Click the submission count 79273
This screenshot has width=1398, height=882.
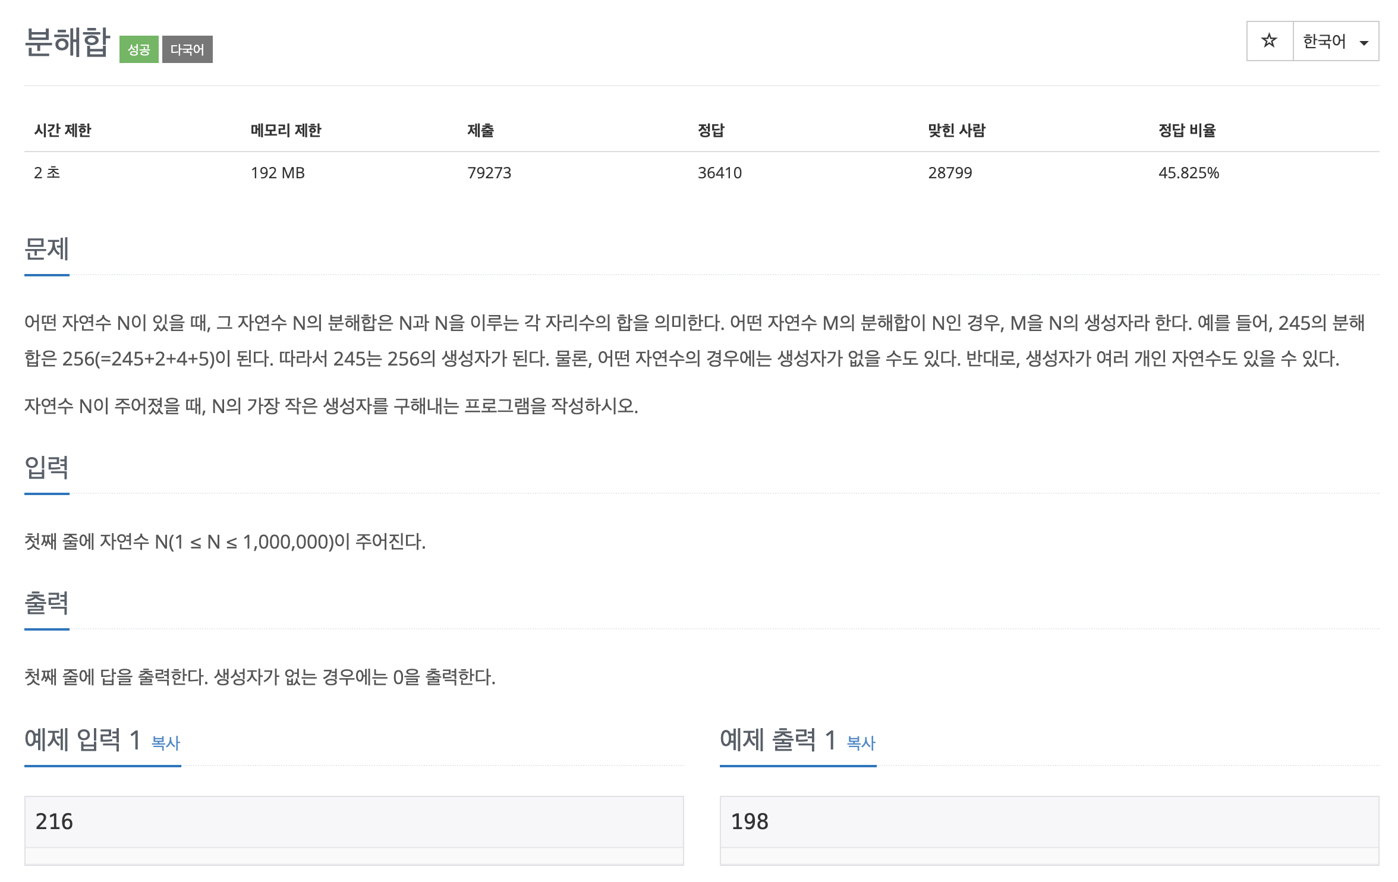pyautogui.click(x=489, y=173)
